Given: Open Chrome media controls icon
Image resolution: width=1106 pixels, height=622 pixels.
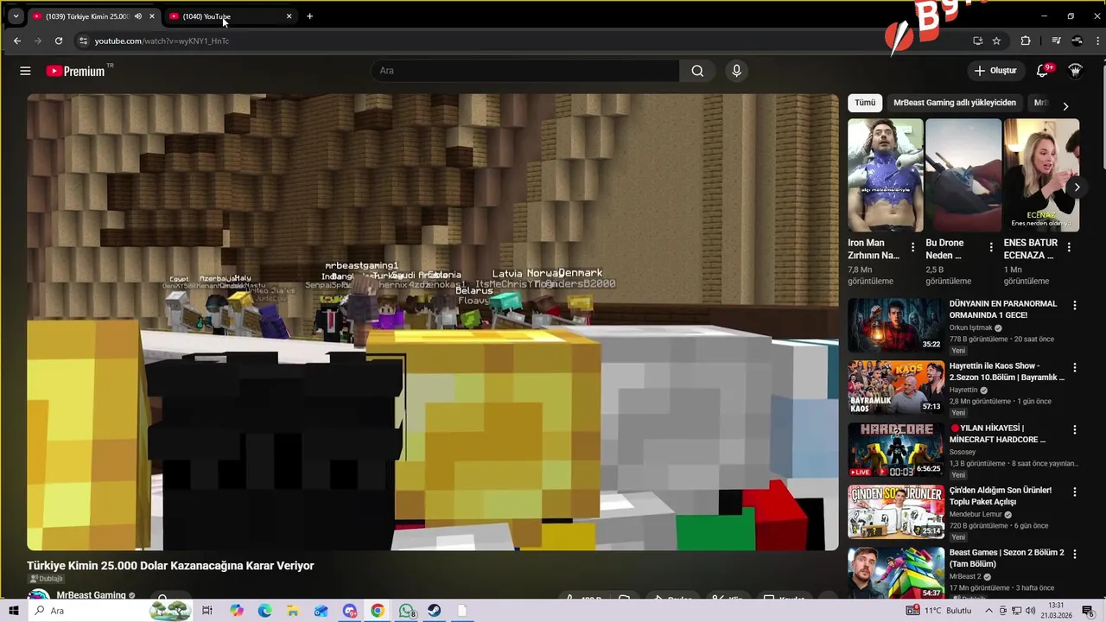Looking at the screenshot, I should pos(1056,41).
